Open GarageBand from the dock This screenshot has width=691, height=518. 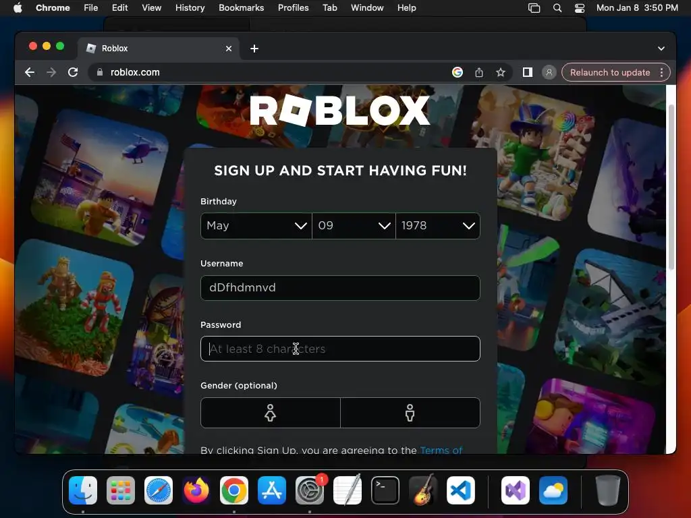coord(423,490)
